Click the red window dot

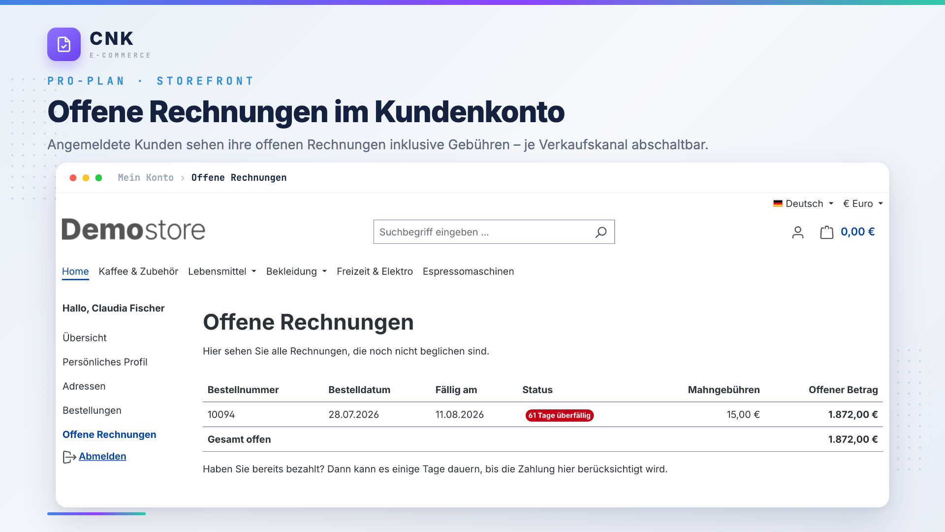[x=73, y=178]
